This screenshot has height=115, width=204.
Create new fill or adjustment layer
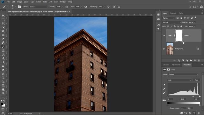187,60
